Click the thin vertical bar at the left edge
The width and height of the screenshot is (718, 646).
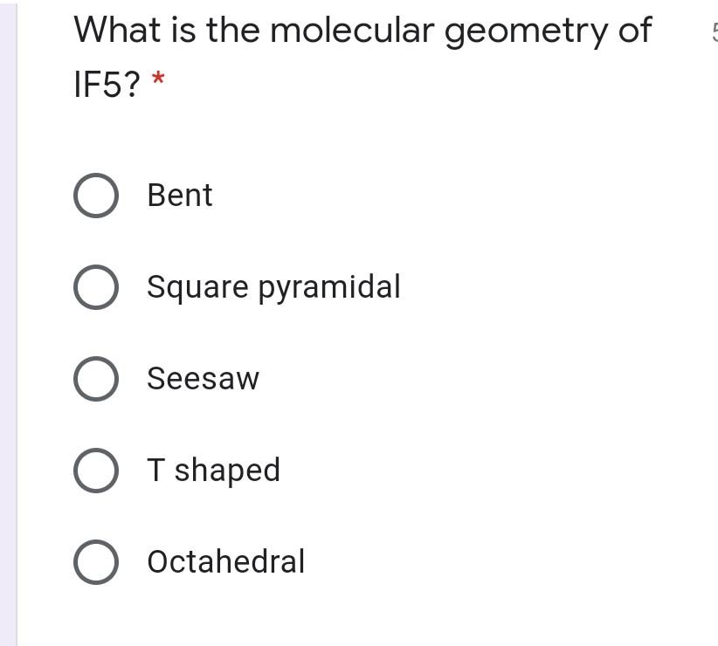point(8,323)
